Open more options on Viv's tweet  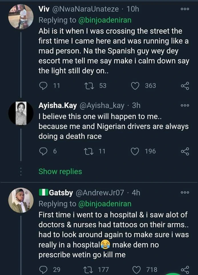click(185, 9)
